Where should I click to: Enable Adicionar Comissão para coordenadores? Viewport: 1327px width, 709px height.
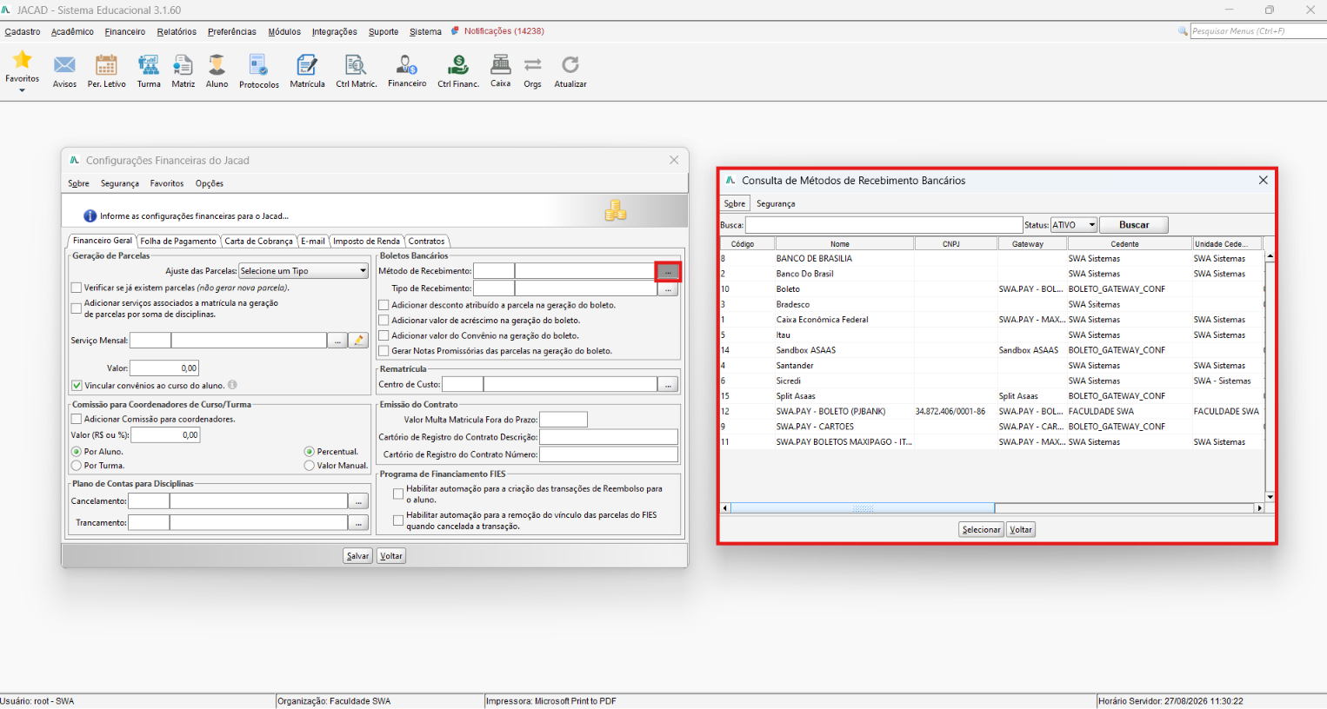click(x=77, y=419)
